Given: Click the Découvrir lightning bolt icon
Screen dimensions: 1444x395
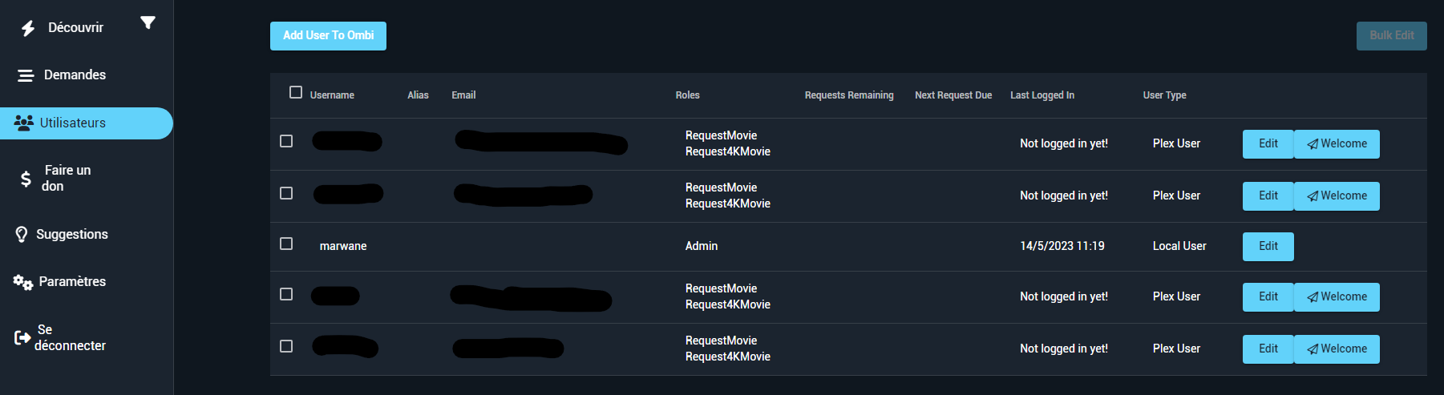Looking at the screenshot, I should pos(28,28).
